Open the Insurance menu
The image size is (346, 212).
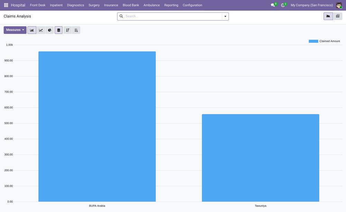(x=111, y=5)
